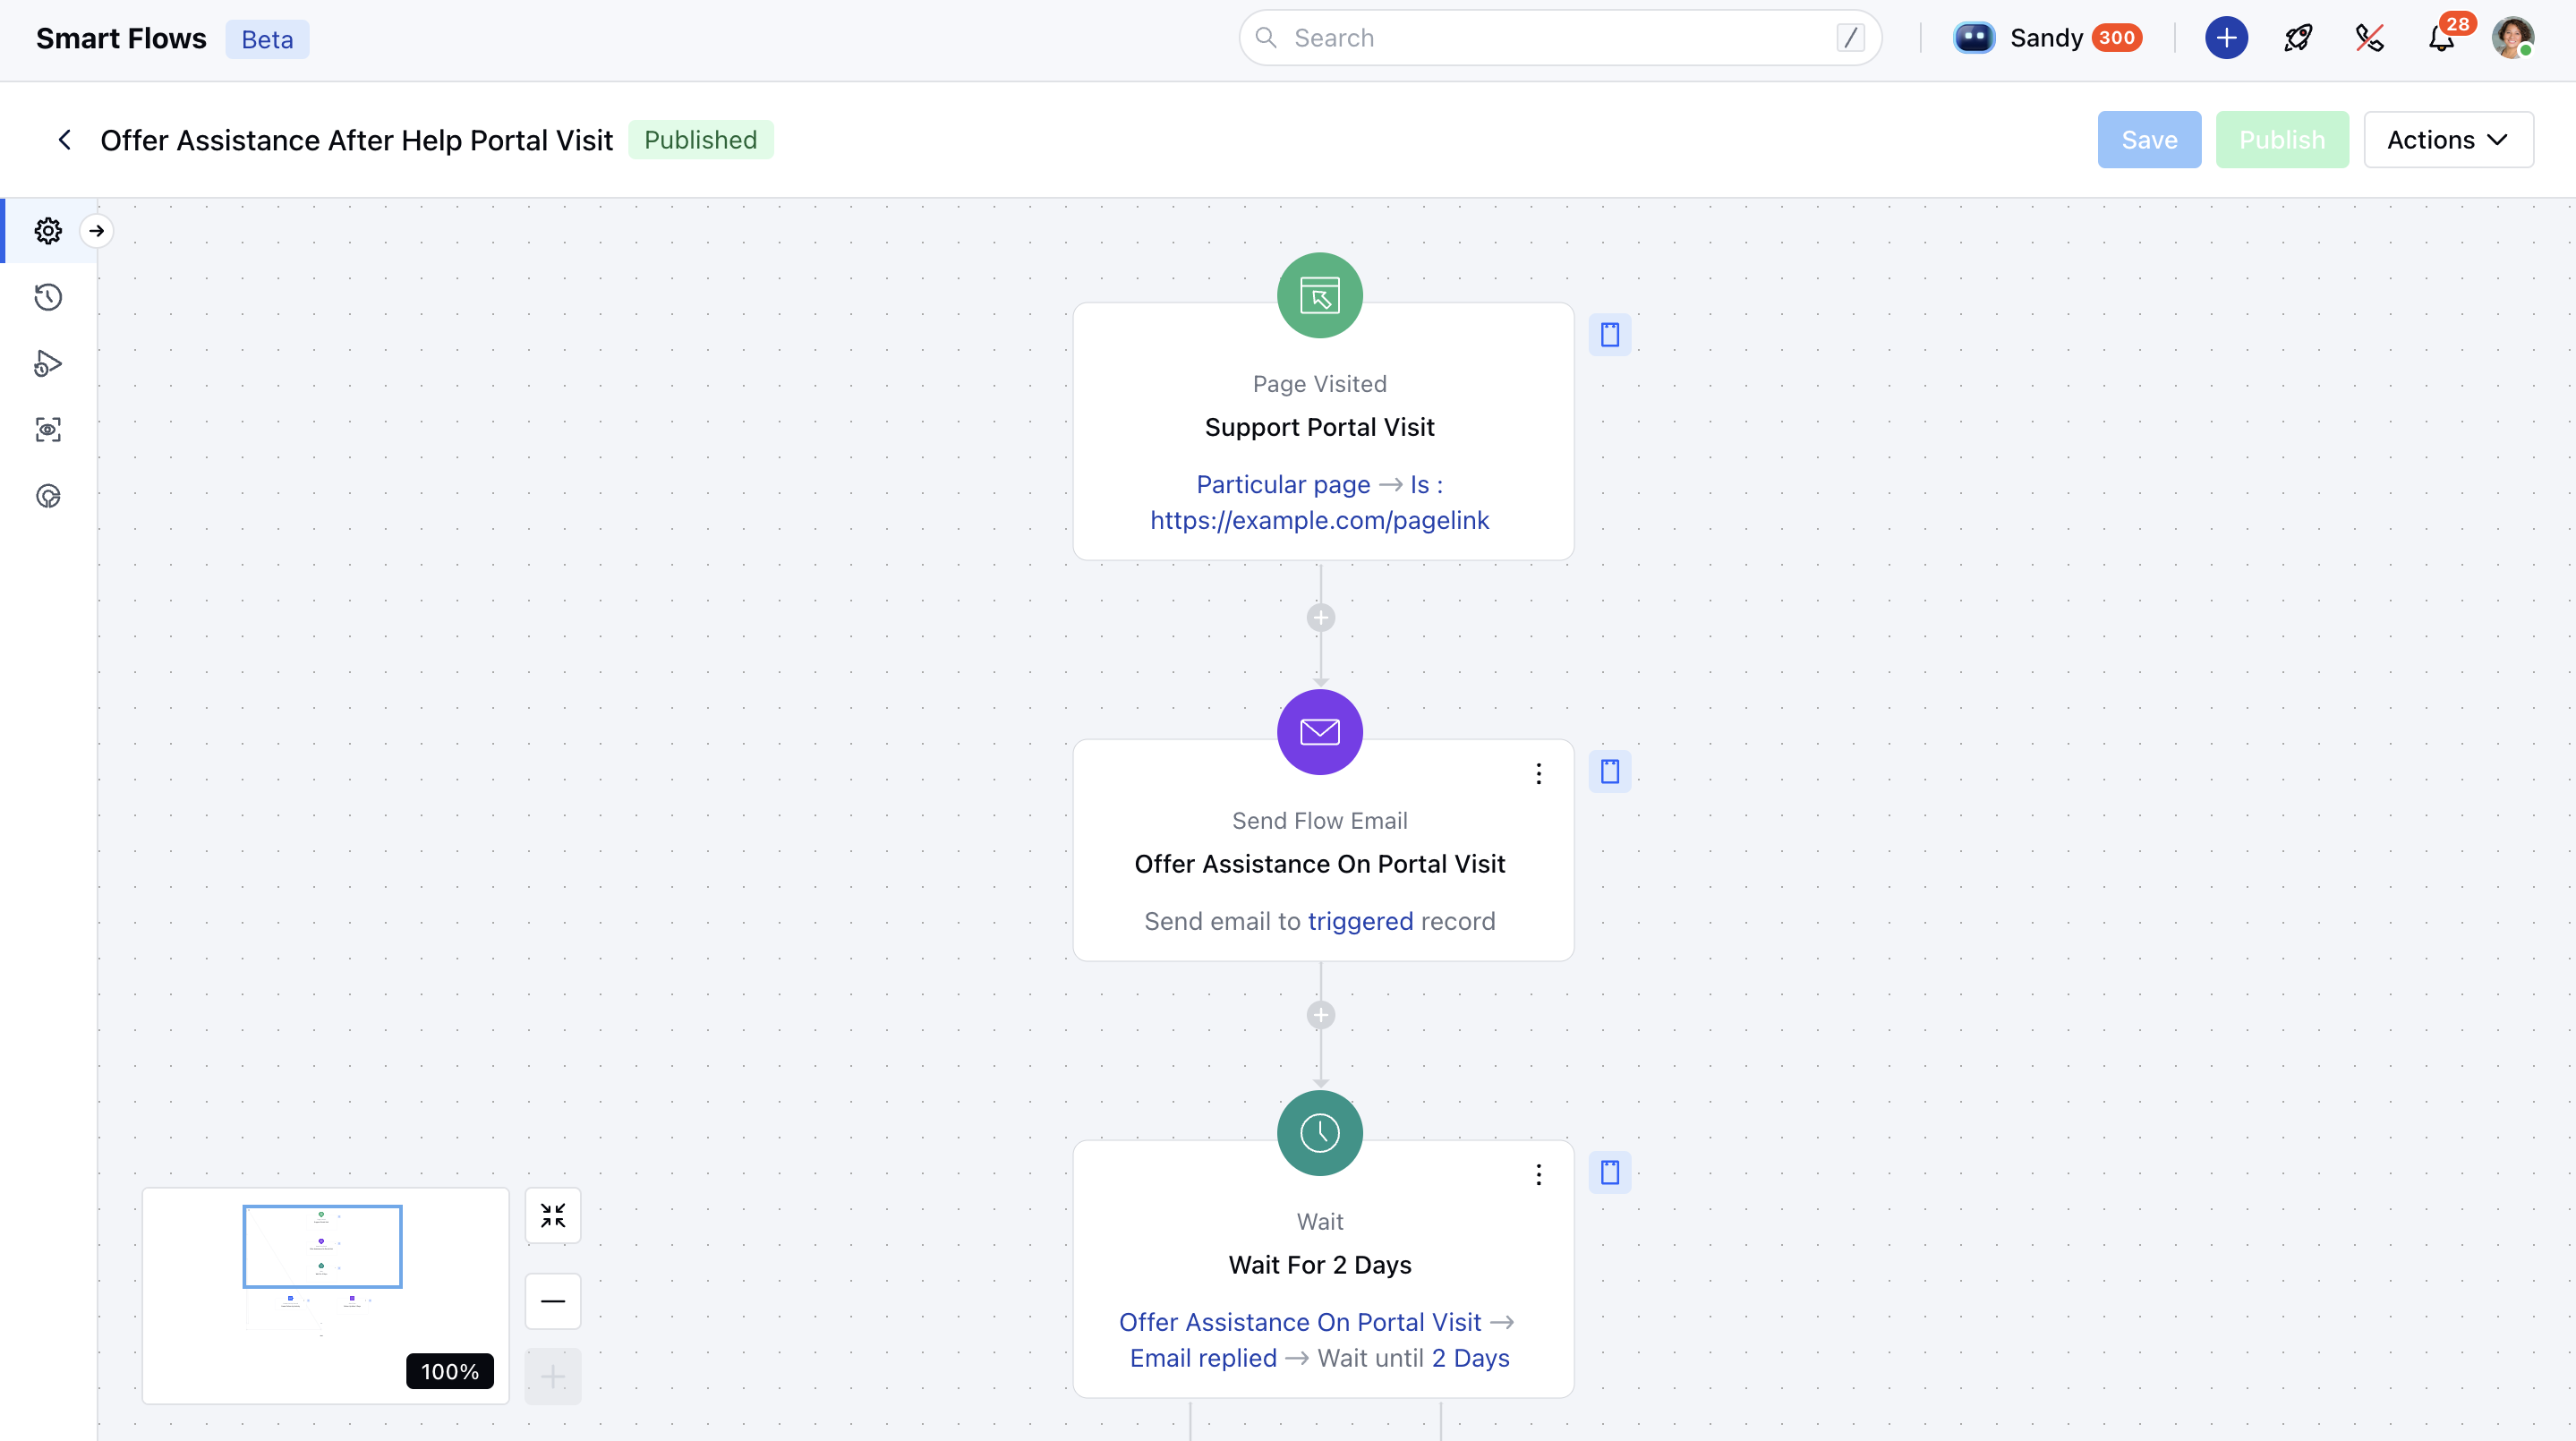
Task: Click notes icon beside Page Visited node
Action: [1609, 334]
